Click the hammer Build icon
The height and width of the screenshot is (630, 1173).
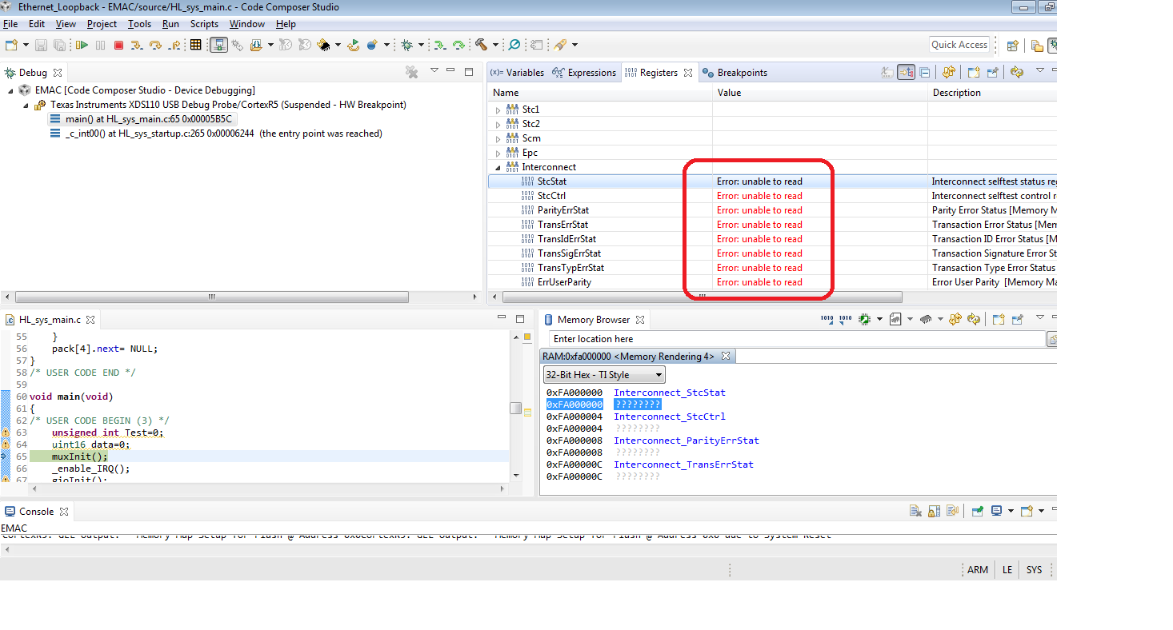(481, 45)
